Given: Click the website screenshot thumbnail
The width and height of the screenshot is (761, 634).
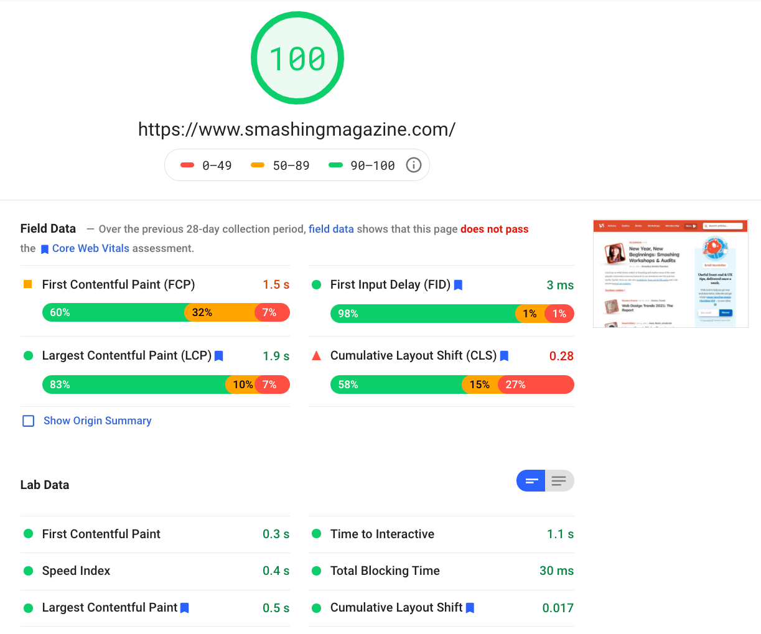Looking at the screenshot, I should 670,274.
